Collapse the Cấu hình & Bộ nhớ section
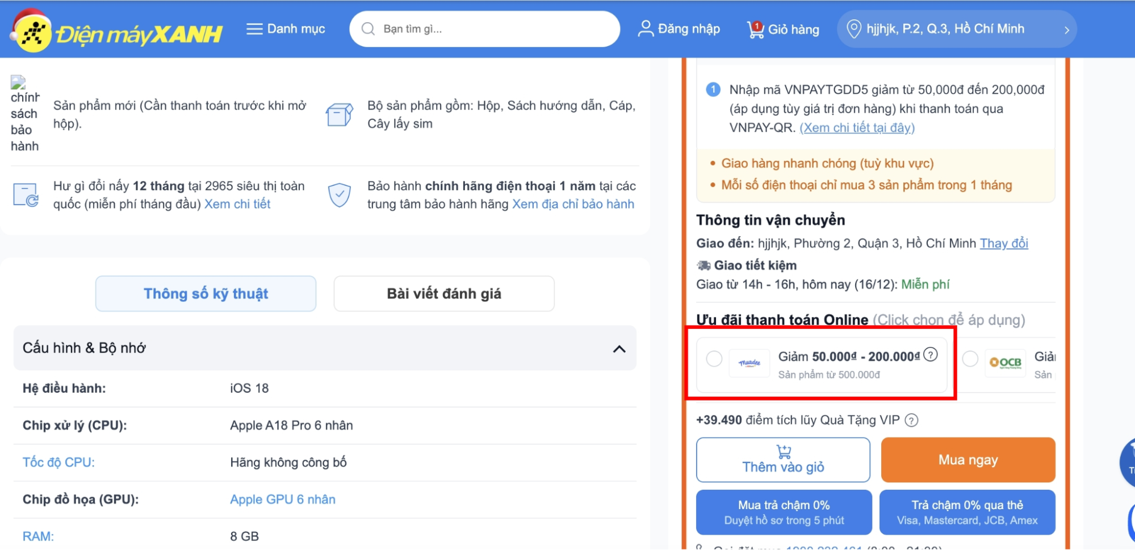This screenshot has width=1135, height=550. (618, 348)
